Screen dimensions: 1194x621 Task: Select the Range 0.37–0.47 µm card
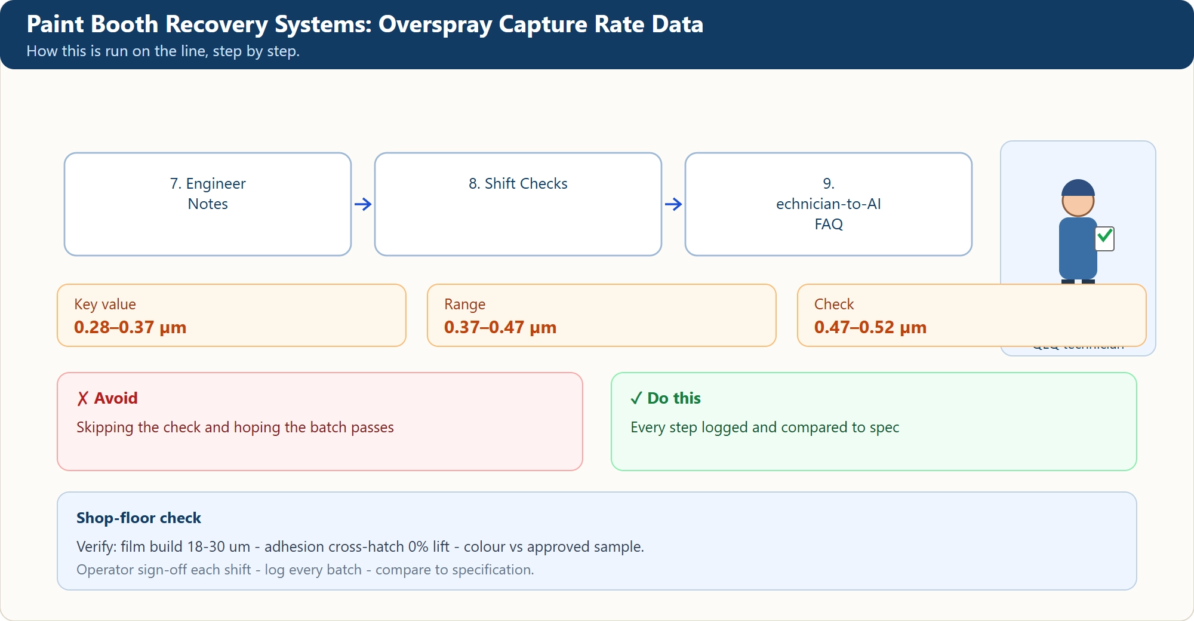[602, 315]
